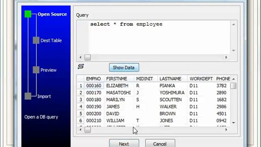Image resolution: width=261 pixels, height=147 pixels.
Task: Click phone cell 1682
Action: point(222,100)
